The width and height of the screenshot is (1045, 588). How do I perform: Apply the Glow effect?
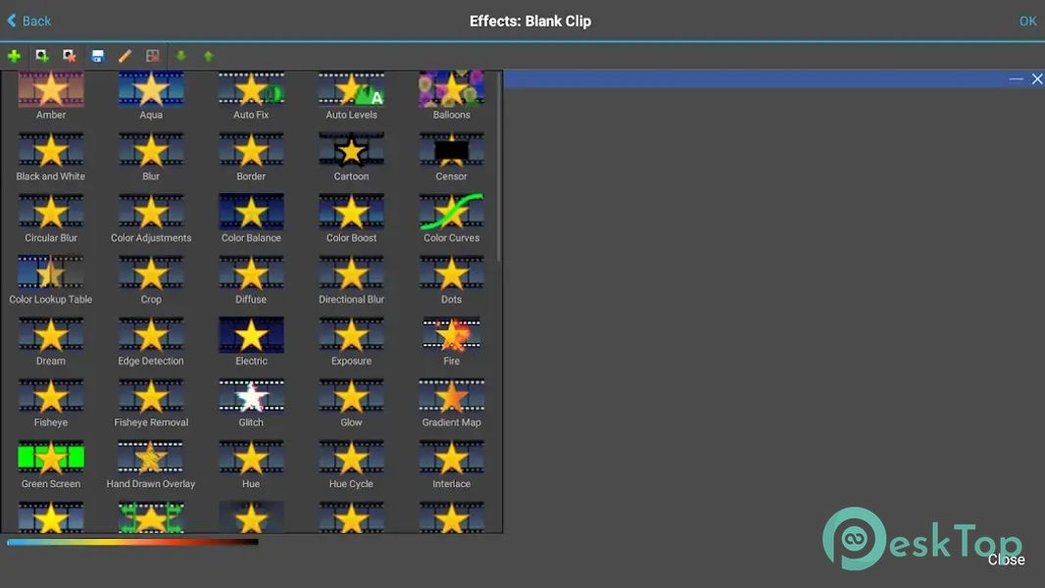click(351, 404)
